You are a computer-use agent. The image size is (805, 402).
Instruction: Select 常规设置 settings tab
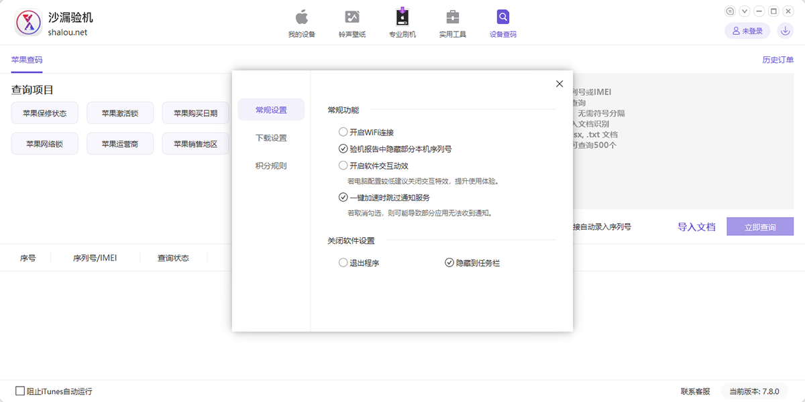point(271,110)
